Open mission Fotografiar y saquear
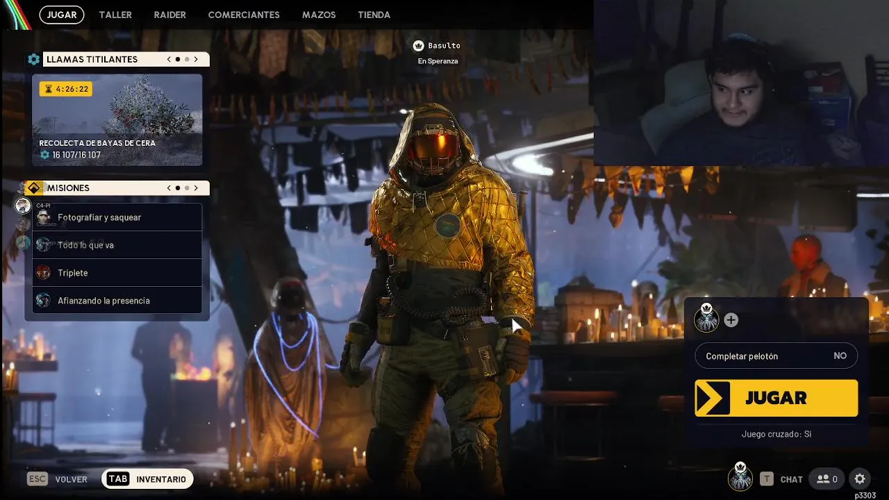Screen dimensions: 889x500 point(117,217)
